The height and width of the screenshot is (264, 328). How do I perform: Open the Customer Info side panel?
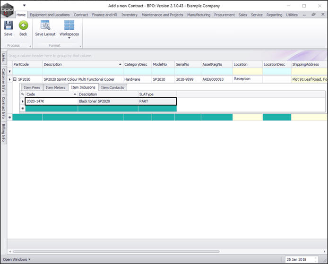(x=4, y=80)
